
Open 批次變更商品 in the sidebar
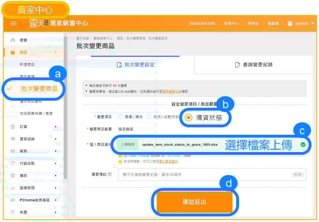(39, 88)
